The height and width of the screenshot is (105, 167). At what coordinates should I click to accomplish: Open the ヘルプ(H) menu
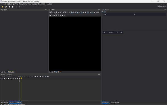tap(49, 4)
